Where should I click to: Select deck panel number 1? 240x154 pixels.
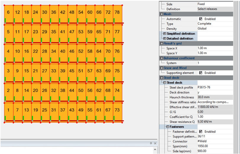click(8, 110)
